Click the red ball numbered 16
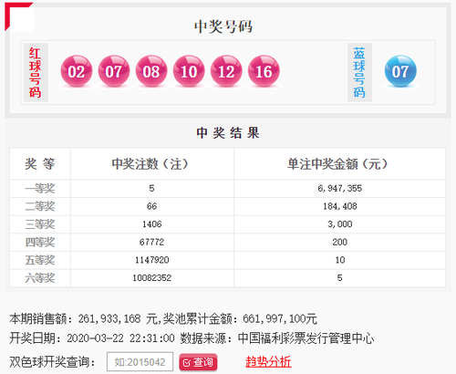 pos(264,71)
